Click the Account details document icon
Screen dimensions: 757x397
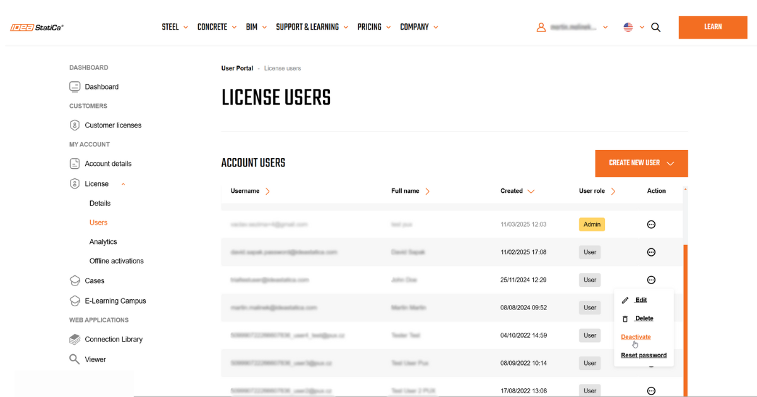[74, 164]
